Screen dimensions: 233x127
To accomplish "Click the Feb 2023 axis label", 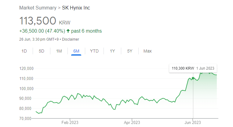I will [70, 122].
